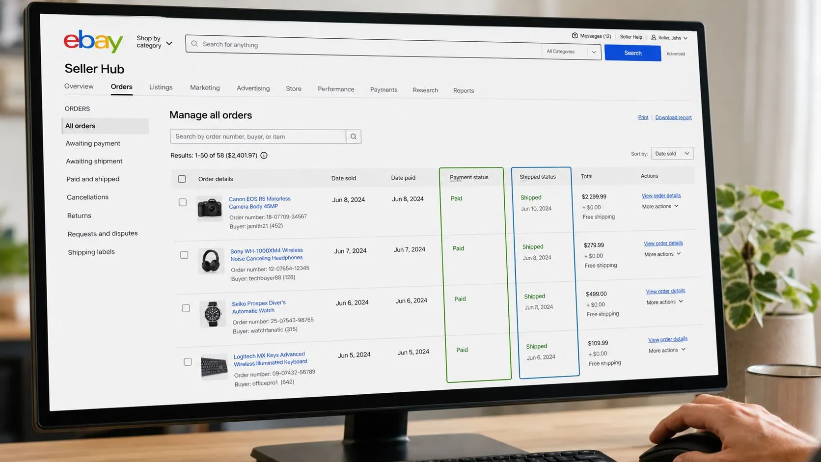
Task: Select All orders in the sidebar
Action: pos(105,126)
